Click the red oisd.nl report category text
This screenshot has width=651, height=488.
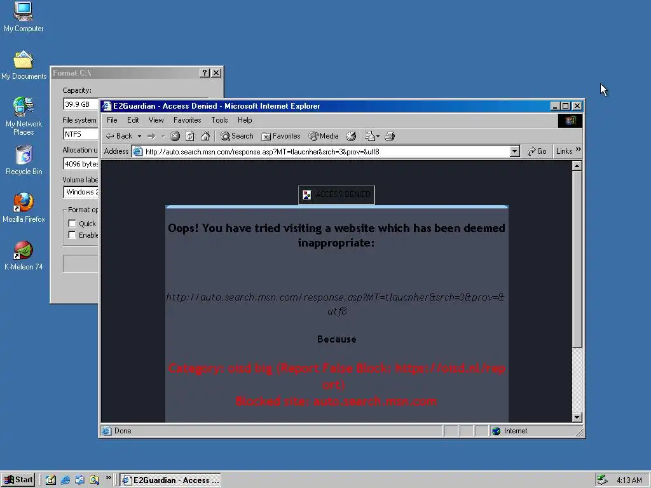pos(336,376)
